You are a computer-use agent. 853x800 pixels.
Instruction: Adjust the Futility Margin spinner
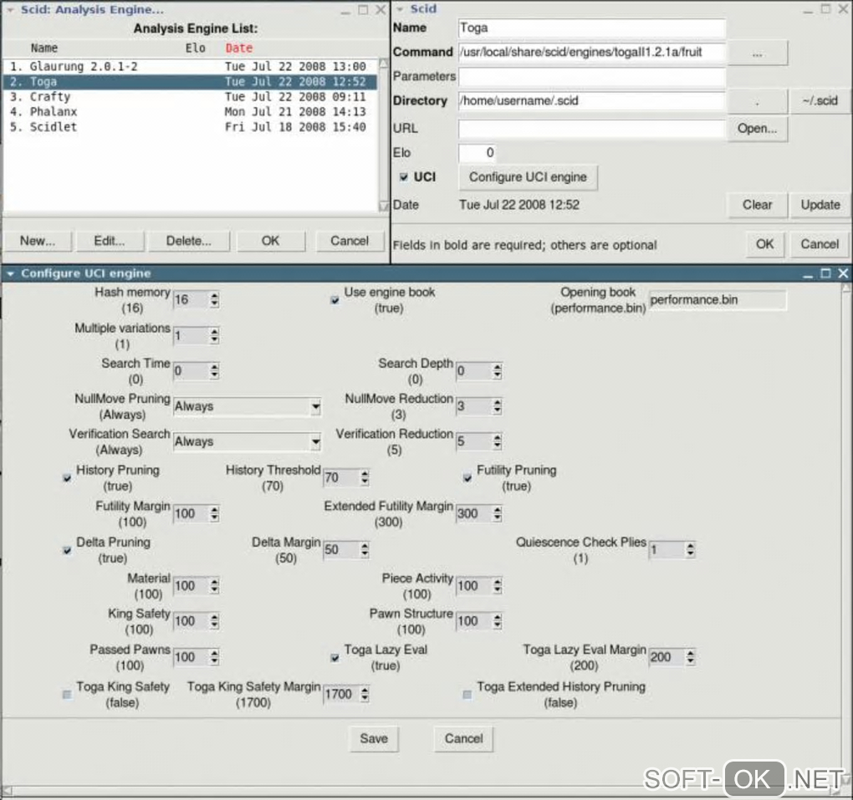[x=197, y=514]
